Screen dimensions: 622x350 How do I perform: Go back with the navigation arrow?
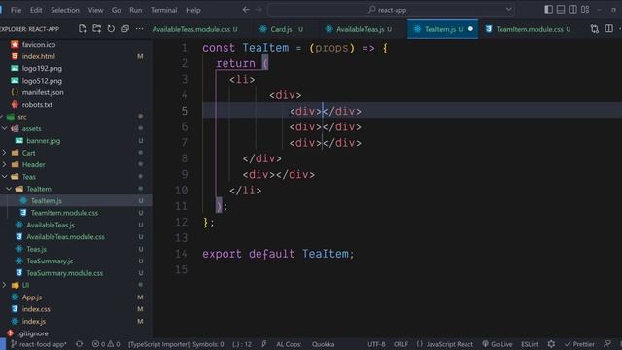click(x=246, y=10)
